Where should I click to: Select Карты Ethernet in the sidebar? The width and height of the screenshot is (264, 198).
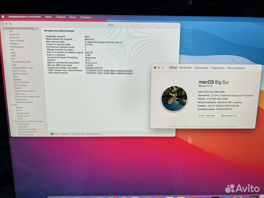coord(21,82)
